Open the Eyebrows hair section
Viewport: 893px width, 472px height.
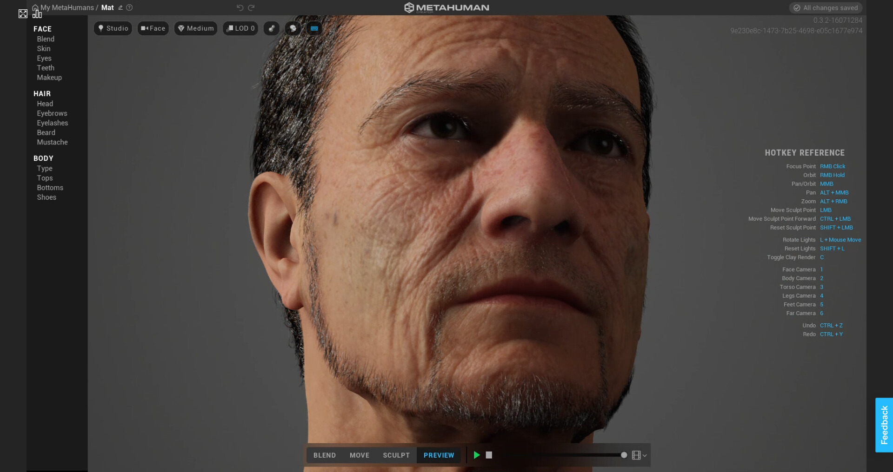click(52, 113)
